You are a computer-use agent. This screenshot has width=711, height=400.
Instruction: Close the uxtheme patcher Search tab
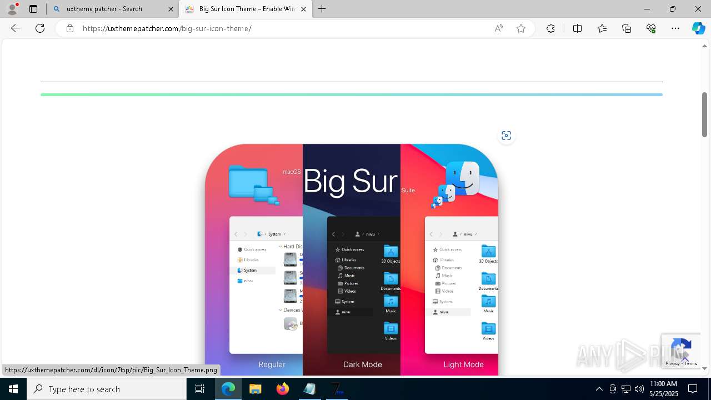point(171,9)
